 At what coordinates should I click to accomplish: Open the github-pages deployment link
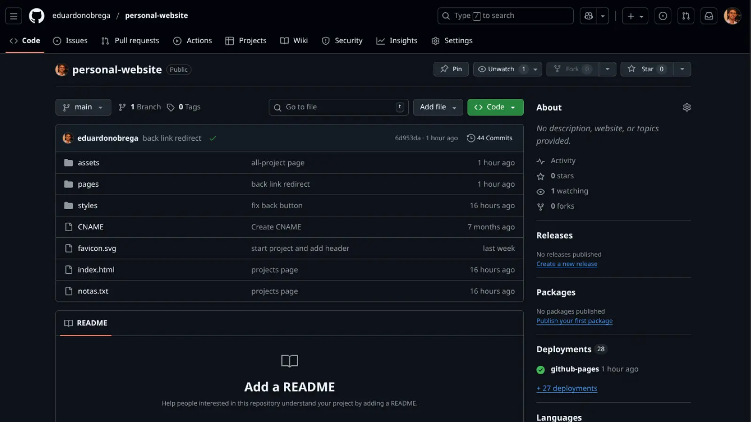point(575,369)
